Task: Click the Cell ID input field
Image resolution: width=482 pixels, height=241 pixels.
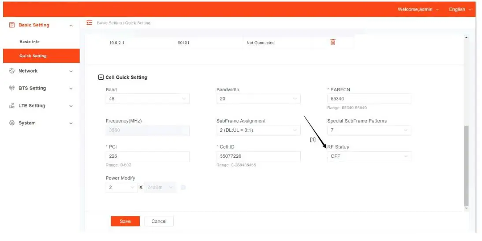Action: pyautogui.click(x=258, y=156)
